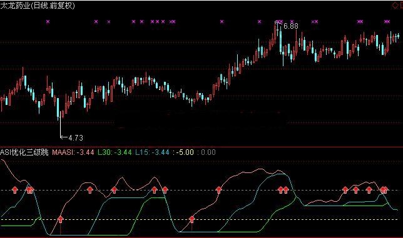Viewport: 403px width, 238px height.
Task: Click the chart title 太龙药业(日线,前复权)
Action: tap(38, 6)
